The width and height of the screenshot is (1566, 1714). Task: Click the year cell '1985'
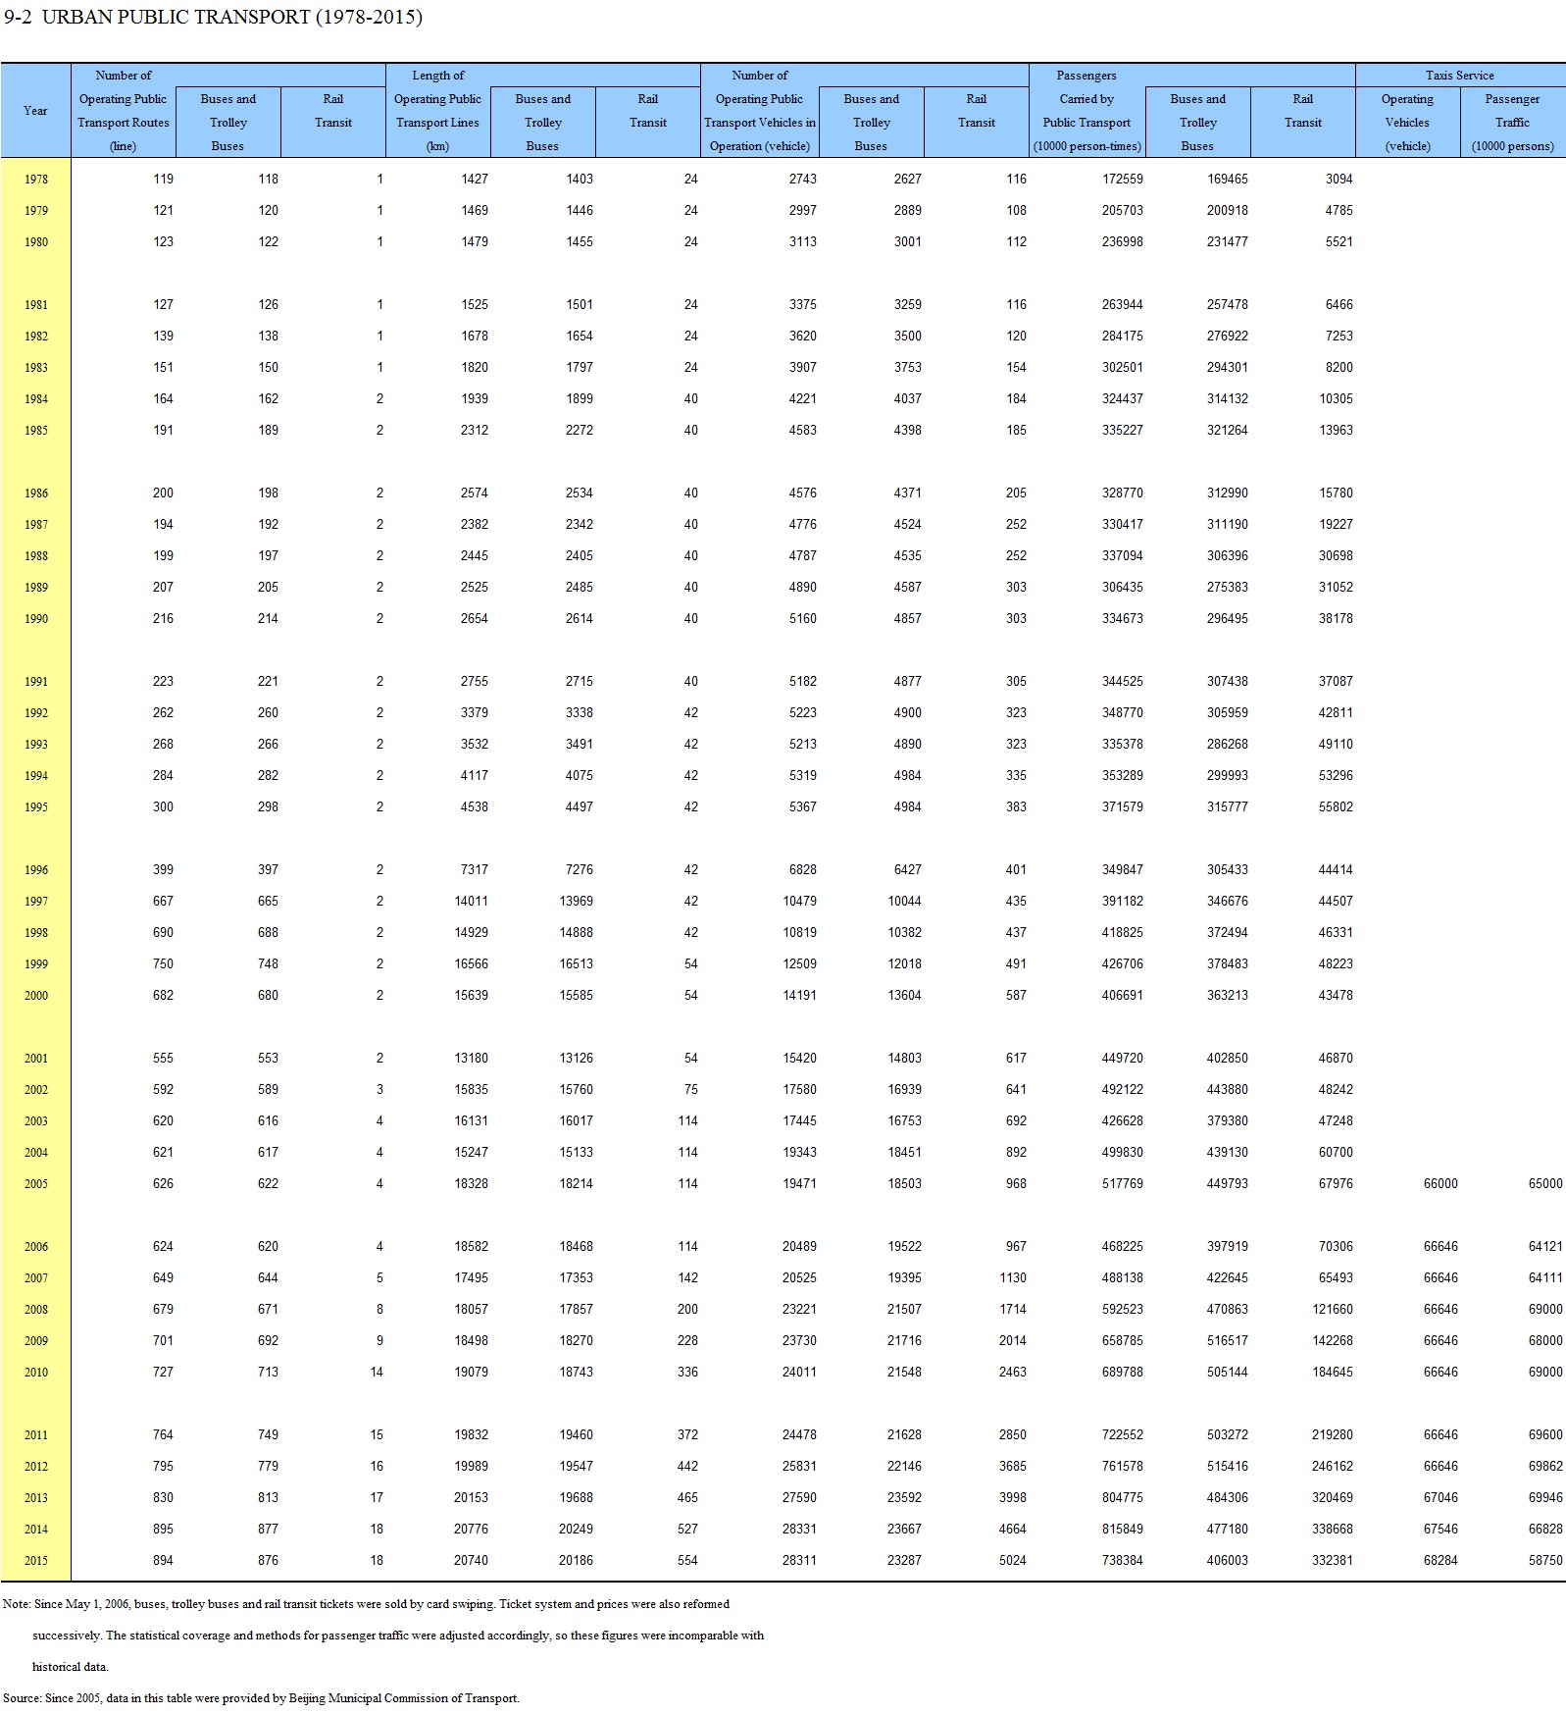(x=36, y=431)
